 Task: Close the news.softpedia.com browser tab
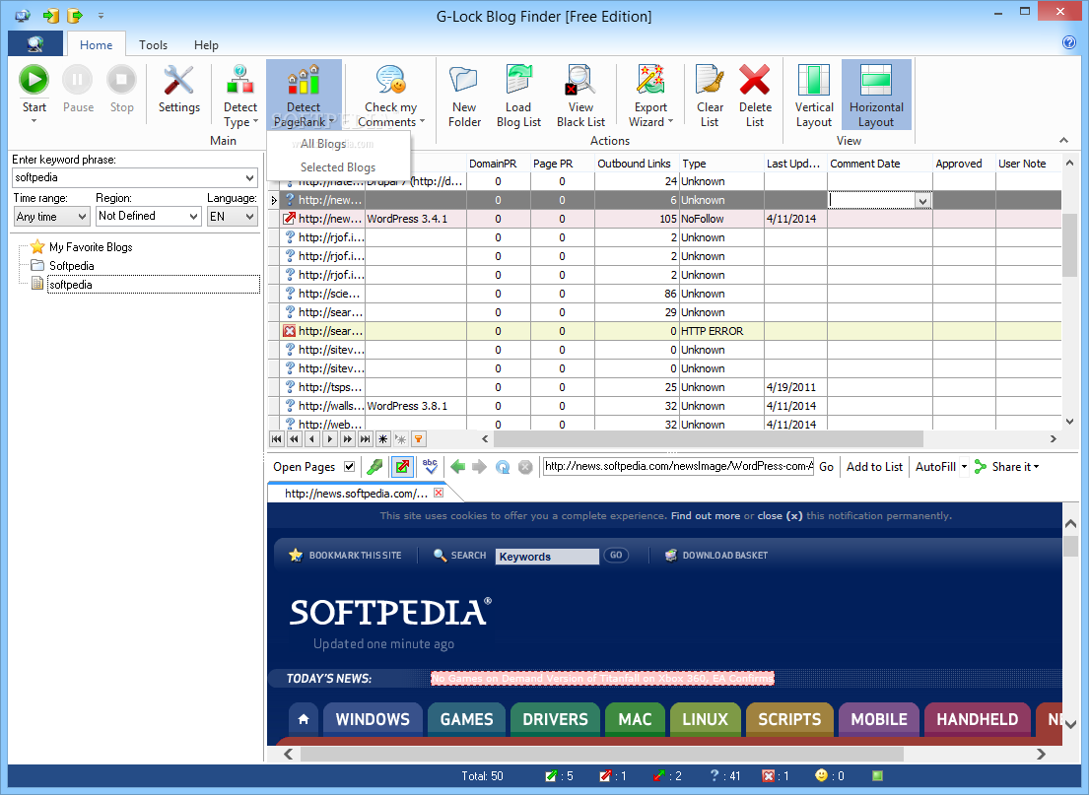439,493
